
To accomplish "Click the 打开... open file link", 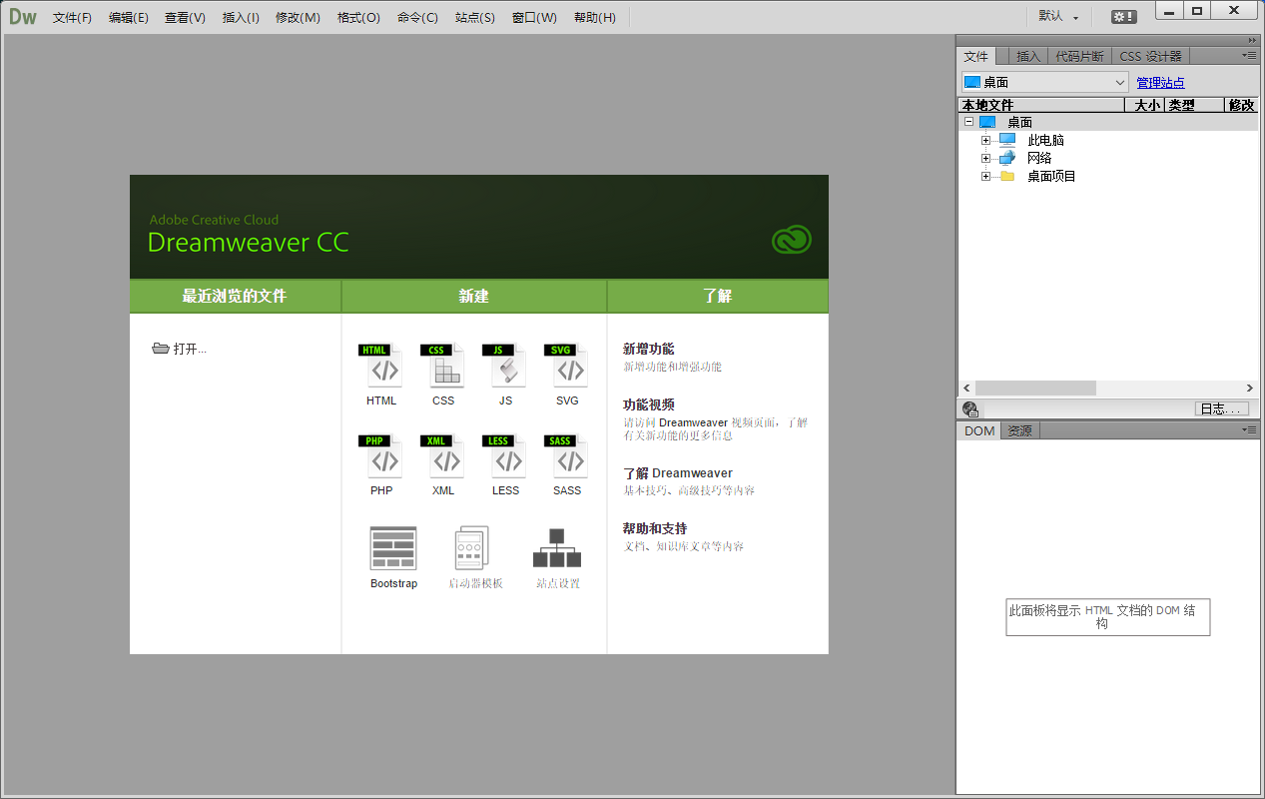I will (x=180, y=349).
